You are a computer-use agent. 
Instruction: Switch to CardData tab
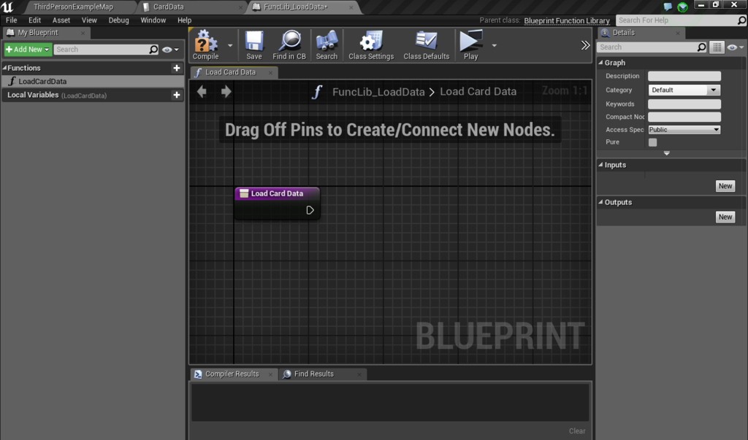(169, 7)
